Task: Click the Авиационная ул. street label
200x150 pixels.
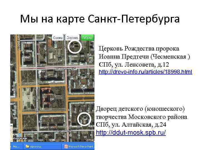Action: (x=66, y=69)
